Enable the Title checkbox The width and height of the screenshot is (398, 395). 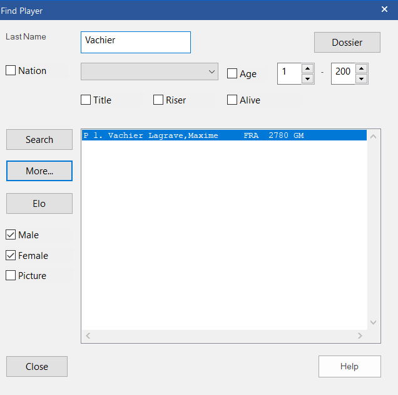(86, 100)
